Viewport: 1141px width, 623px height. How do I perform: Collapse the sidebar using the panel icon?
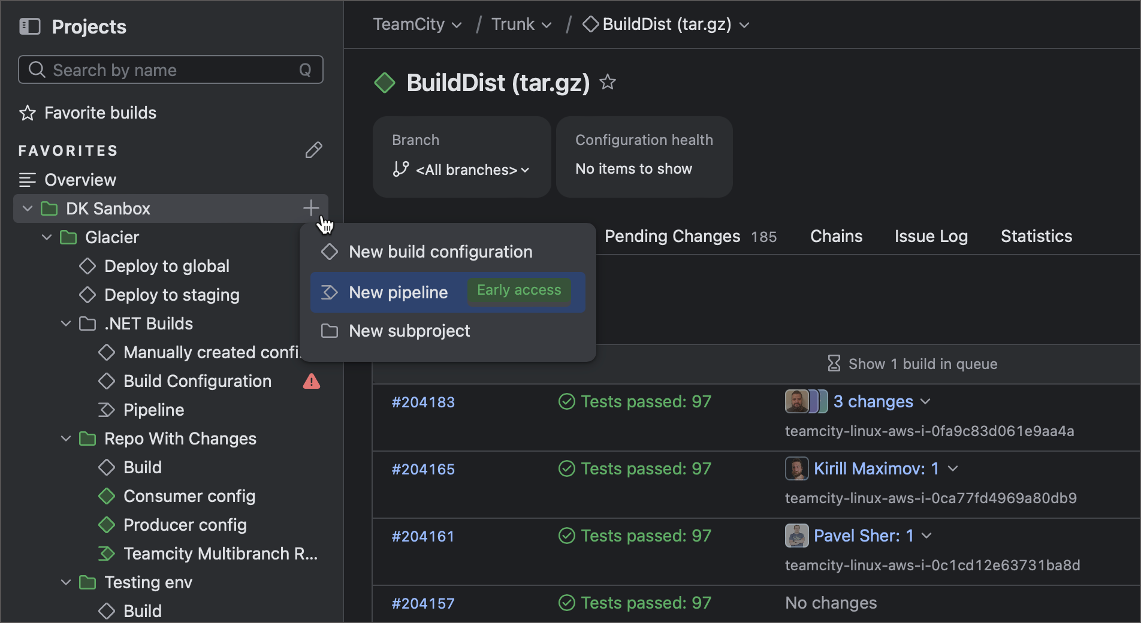pyautogui.click(x=30, y=26)
